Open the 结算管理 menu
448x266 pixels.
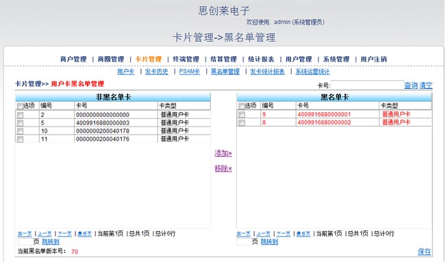[x=223, y=59]
